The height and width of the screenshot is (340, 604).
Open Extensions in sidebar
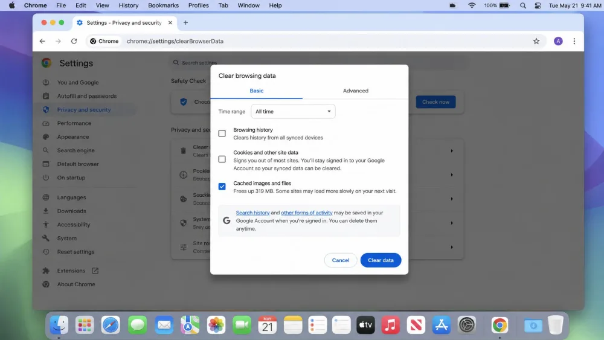[x=71, y=271]
